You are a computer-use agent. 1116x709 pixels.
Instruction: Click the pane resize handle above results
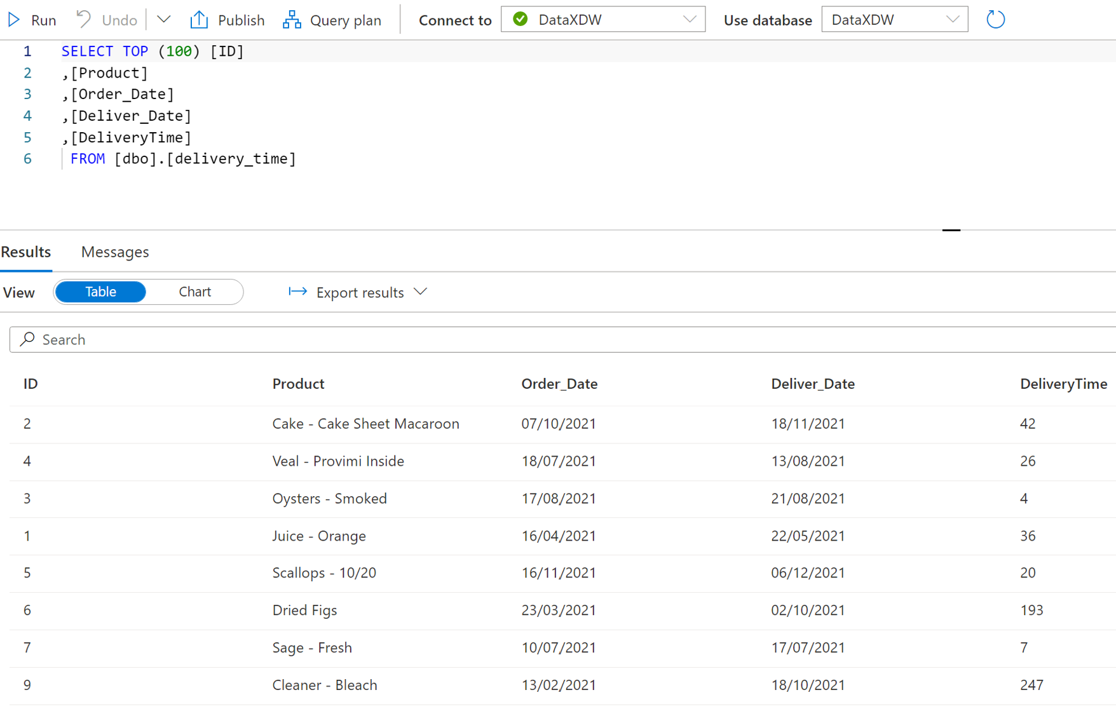coord(951,230)
